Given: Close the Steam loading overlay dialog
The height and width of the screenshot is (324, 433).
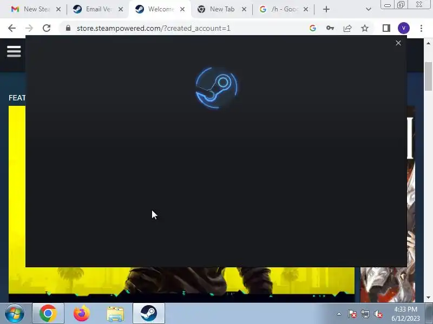Looking at the screenshot, I should click(x=398, y=43).
